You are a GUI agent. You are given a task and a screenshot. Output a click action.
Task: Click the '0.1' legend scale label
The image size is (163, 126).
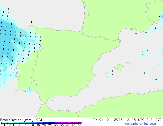3,125
